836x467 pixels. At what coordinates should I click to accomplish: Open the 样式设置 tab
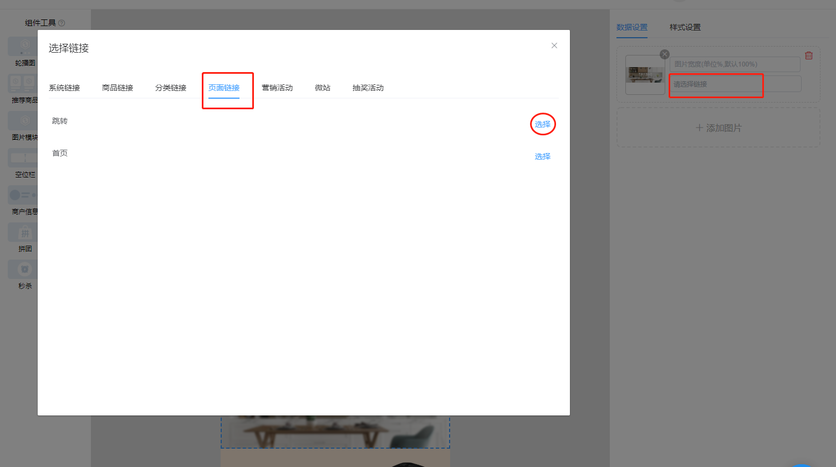point(685,27)
